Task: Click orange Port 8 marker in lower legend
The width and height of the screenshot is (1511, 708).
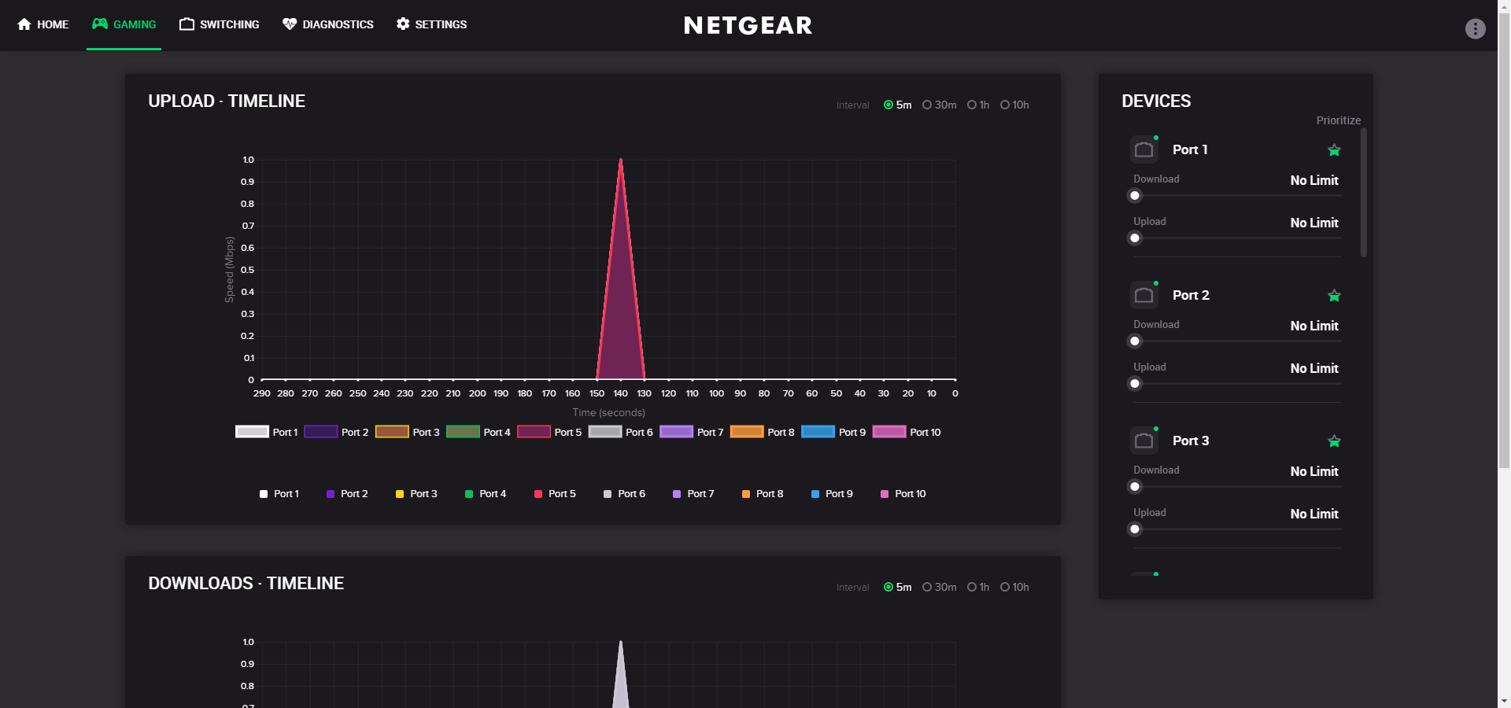Action: pos(746,494)
